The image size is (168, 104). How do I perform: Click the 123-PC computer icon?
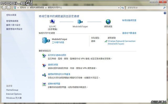(x=52, y=22)
